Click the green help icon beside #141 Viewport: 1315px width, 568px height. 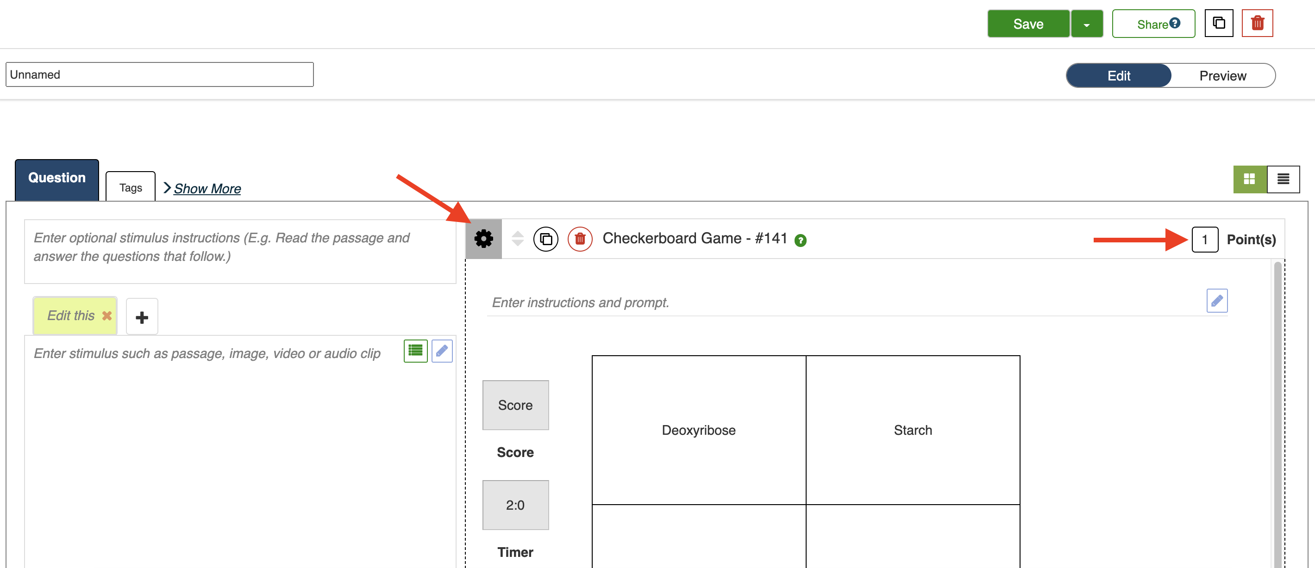(800, 240)
